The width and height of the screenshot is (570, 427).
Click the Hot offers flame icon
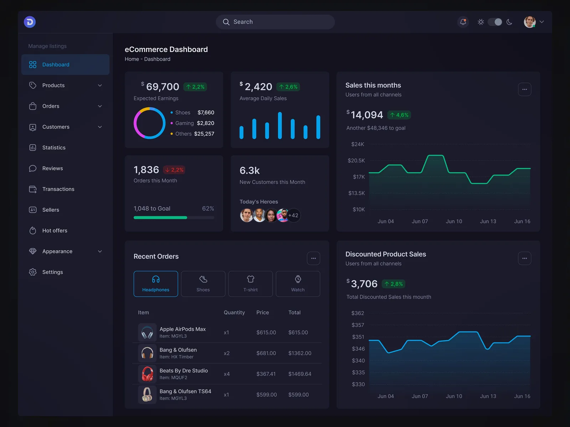point(33,231)
